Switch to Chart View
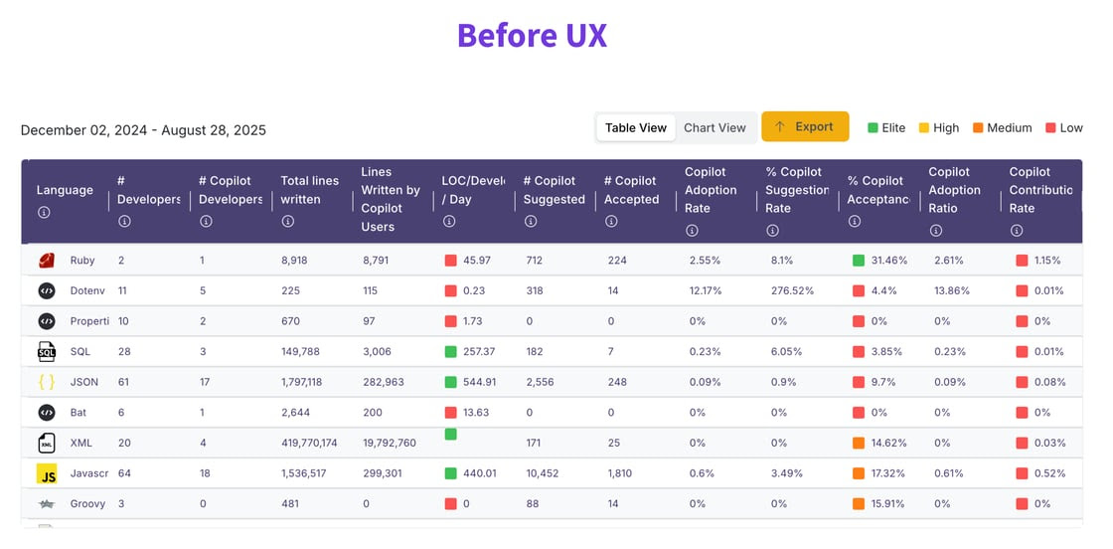The width and height of the screenshot is (1113, 549). point(715,127)
